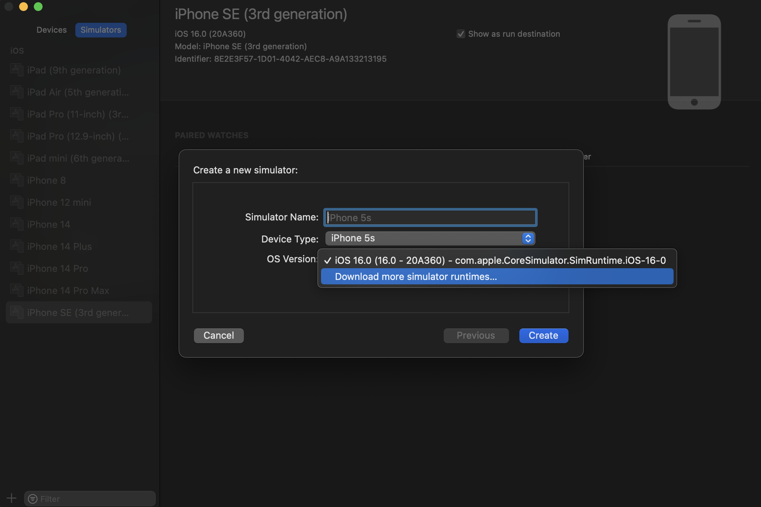Click the green zoom window button

tap(38, 7)
